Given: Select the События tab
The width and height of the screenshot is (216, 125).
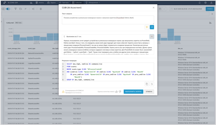Looking at the screenshot, I should [x=77, y=3].
